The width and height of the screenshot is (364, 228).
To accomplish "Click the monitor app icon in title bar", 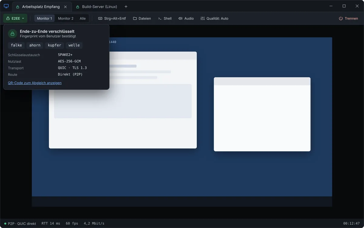I will 6,6.
